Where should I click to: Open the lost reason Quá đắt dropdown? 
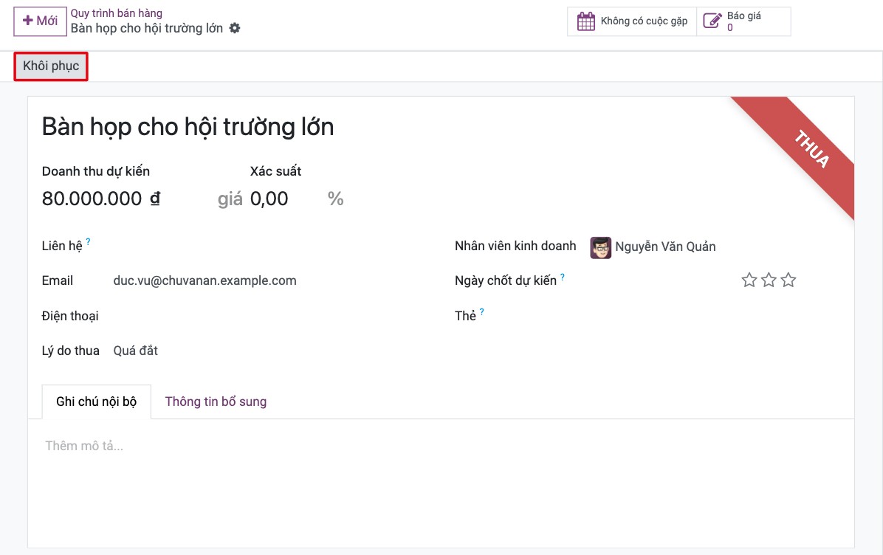tap(135, 351)
